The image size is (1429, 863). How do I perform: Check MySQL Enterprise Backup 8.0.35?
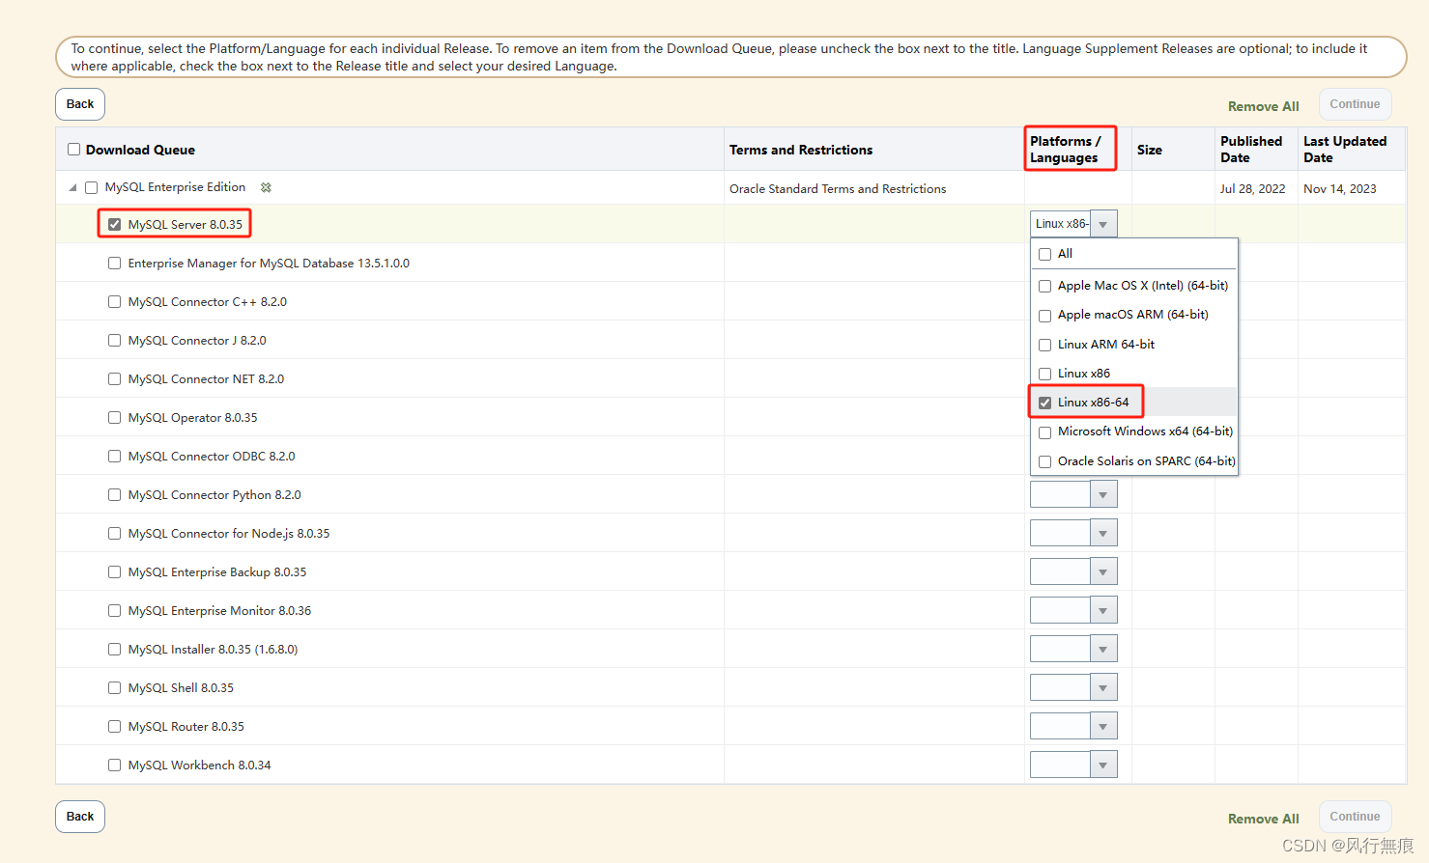(115, 571)
